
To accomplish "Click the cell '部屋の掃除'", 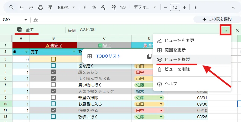I will [104, 98].
